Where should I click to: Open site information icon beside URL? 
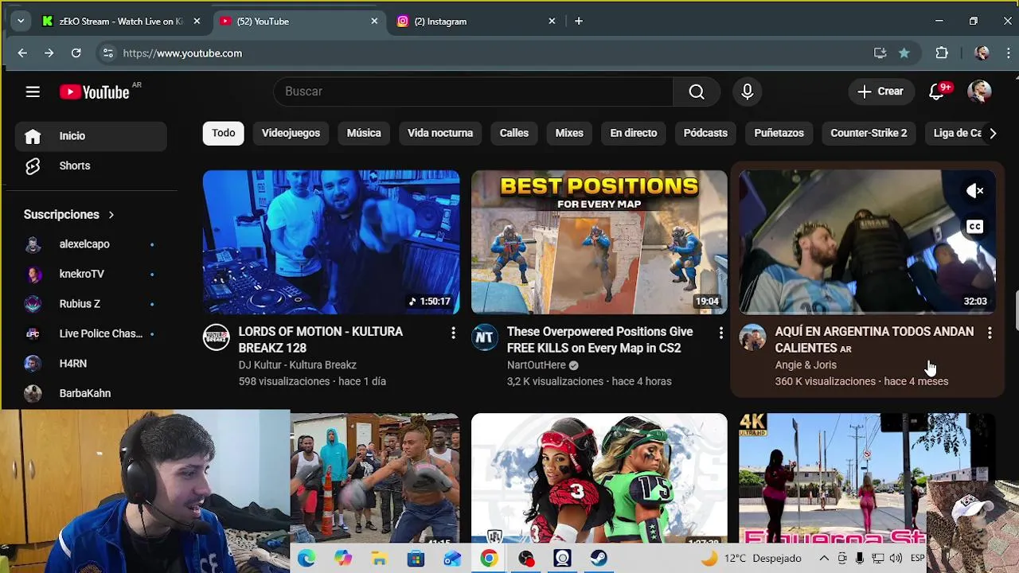(x=107, y=53)
